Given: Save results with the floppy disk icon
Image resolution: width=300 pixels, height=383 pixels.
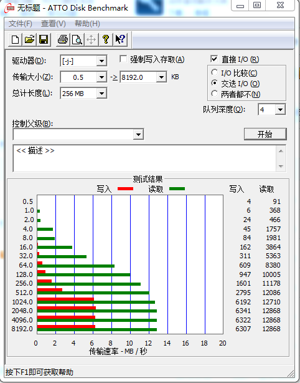Looking at the screenshot, I should [x=44, y=39].
